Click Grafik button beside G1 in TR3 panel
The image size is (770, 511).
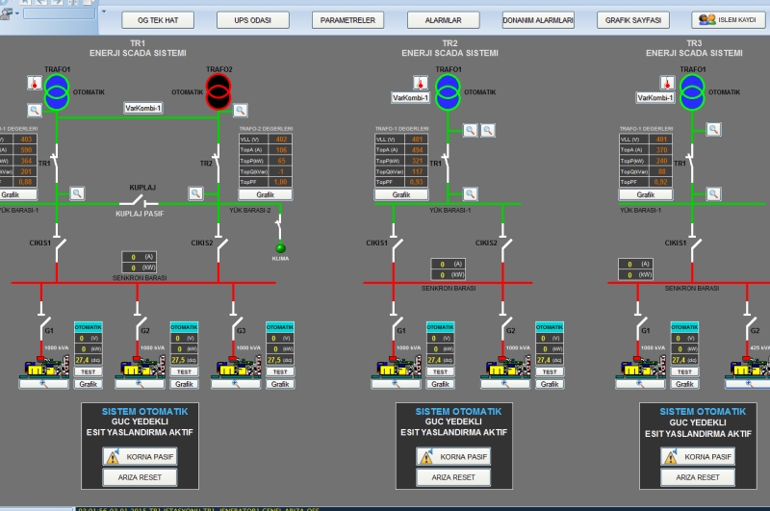click(x=684, y=384)
